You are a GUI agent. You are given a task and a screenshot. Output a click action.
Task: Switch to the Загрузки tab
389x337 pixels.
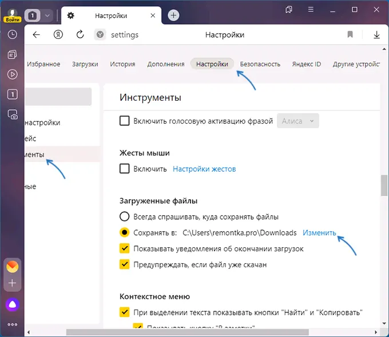coord(85,64)
